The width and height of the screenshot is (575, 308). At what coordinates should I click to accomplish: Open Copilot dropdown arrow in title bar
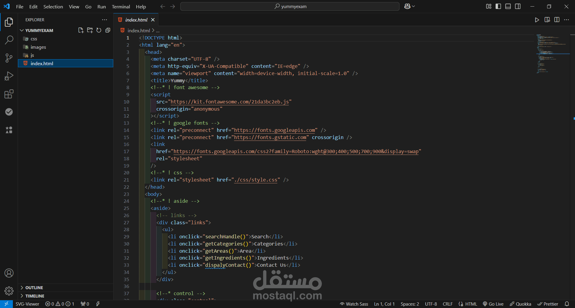414,6
